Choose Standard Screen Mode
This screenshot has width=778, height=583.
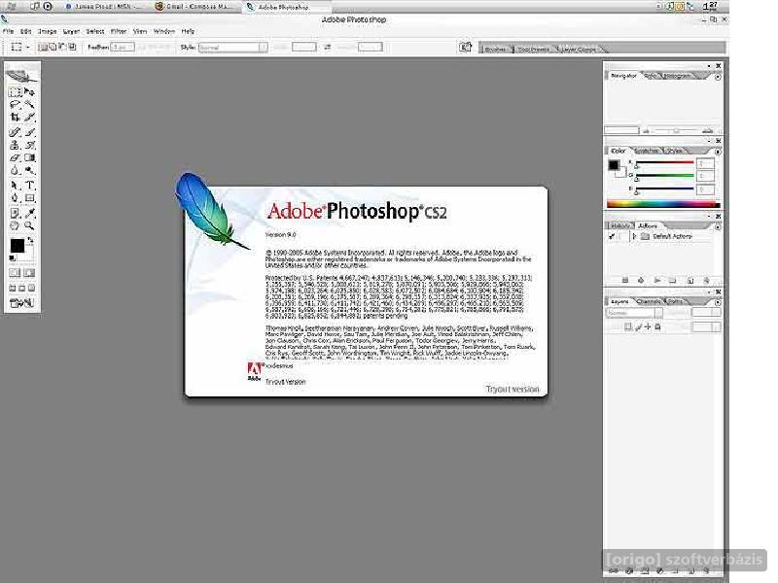pyautogui.click(x=13, y=288)
